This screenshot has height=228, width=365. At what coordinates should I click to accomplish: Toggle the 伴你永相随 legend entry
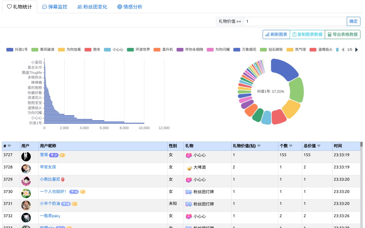click(190, 50)
